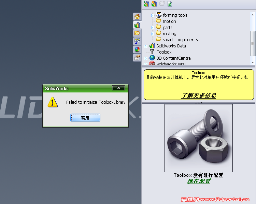Screen dimensions: 256x204
Task: Close the SolidWorks error dialog
Action: 118,88
